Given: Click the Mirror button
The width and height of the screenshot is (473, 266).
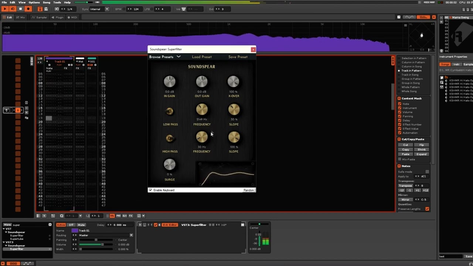Looking at the screenshot, I should click(x=405, y=199).
